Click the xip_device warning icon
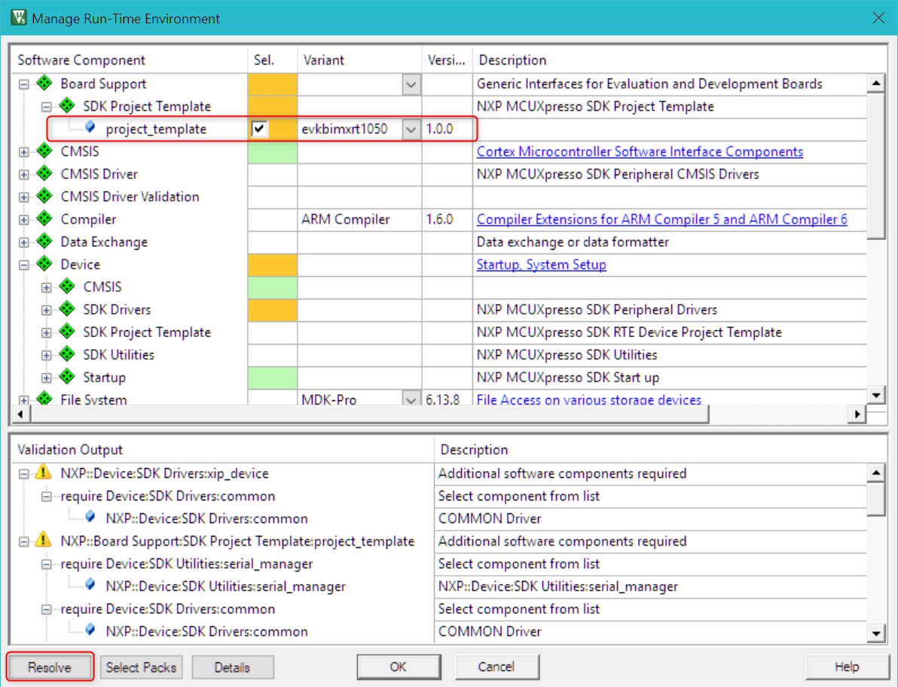Image resolution: width=898 pixels, height=687 pixels. pos(44,473)
